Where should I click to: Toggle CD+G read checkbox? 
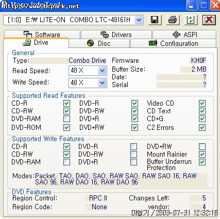tap(202, 119)
